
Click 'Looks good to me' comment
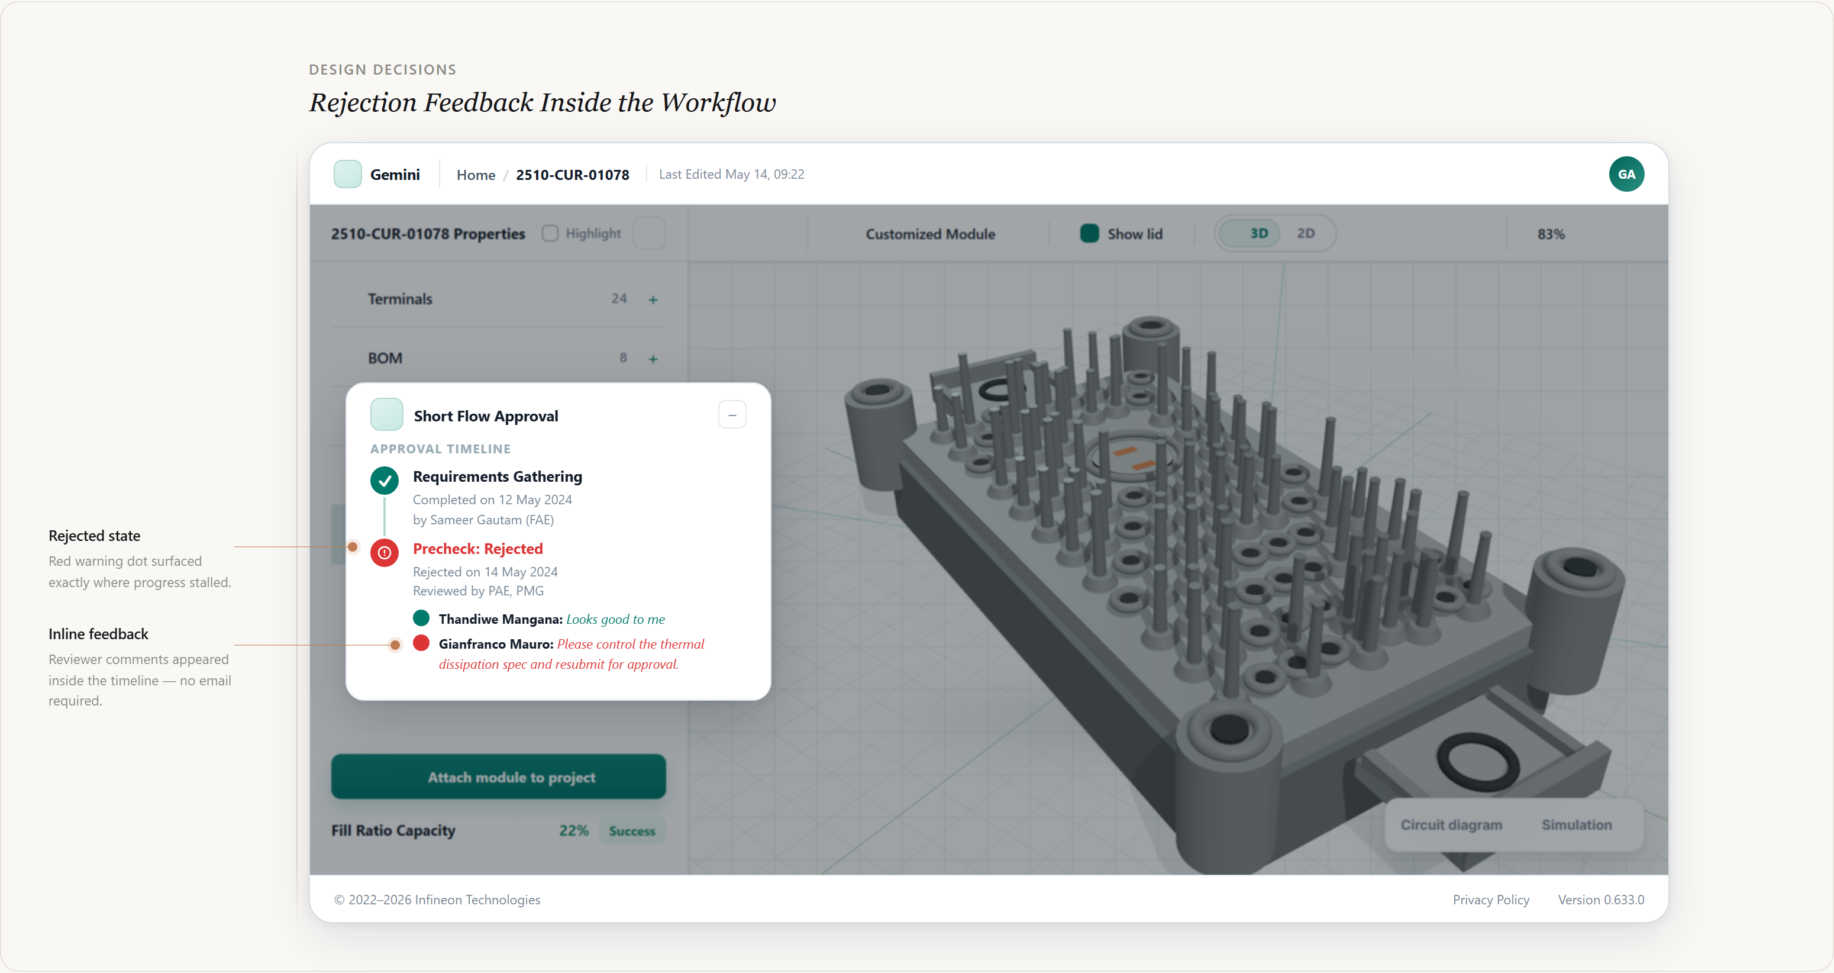[x=615, y=619]
